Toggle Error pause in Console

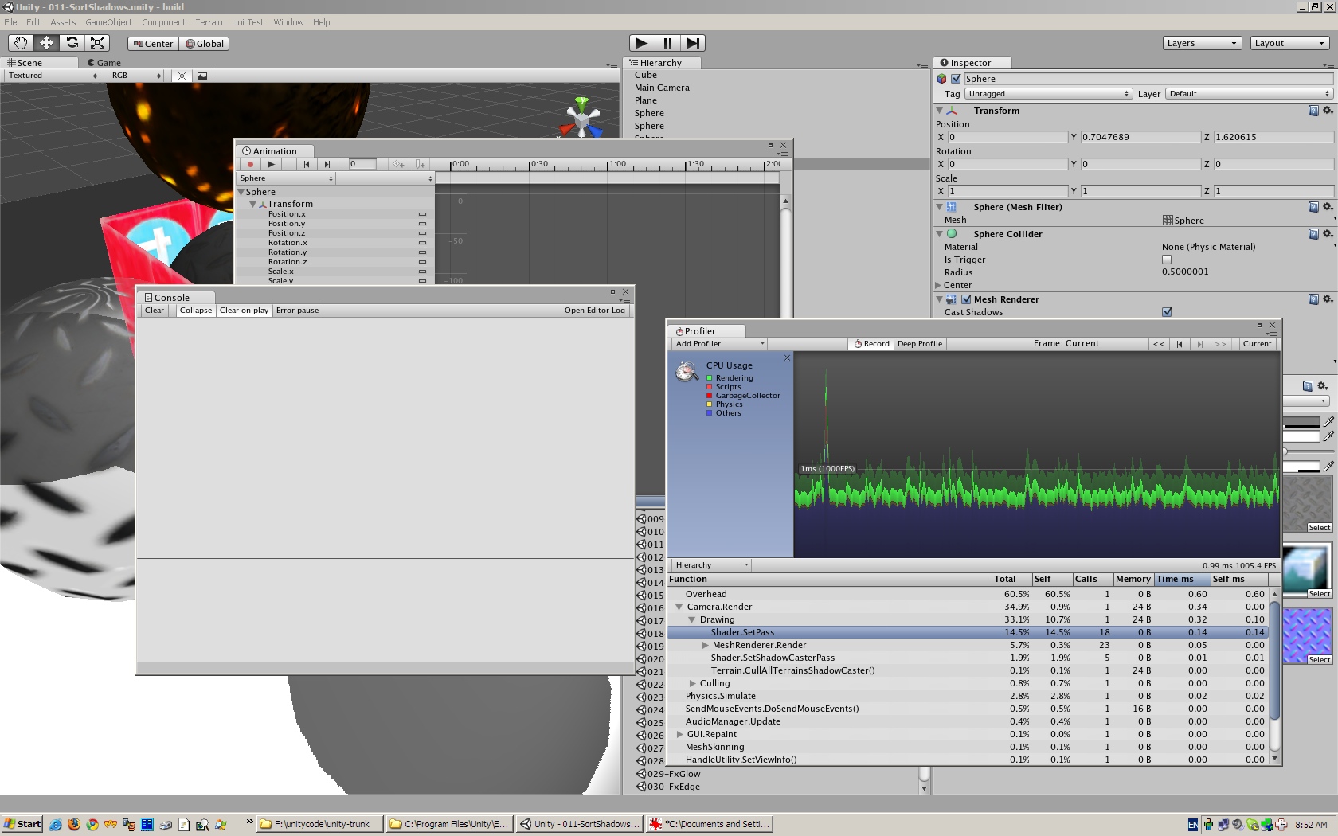(x=297, y=311)
